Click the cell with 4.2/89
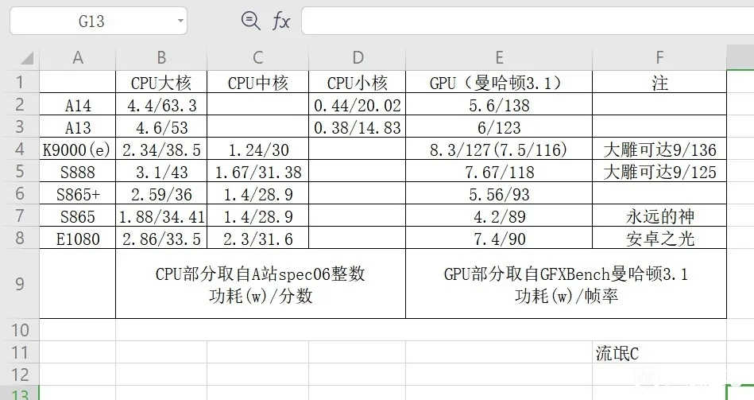754x400 pixels. (499, 216)
